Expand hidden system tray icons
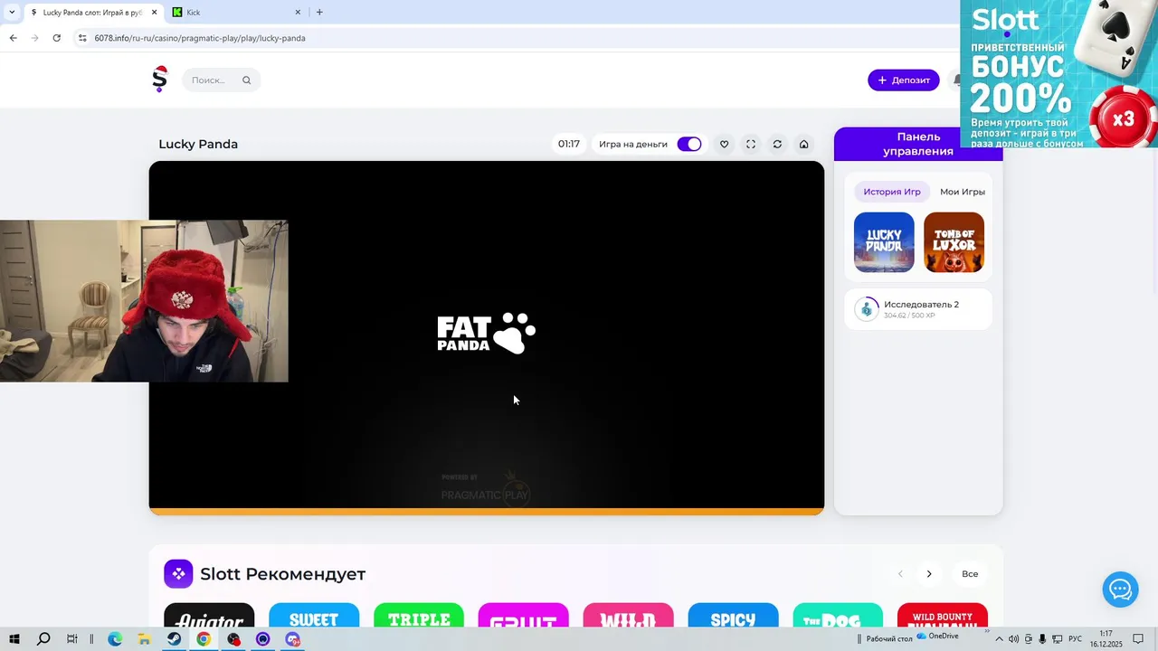The width and height of the screenshot is (1158, 651). (999, 639)
